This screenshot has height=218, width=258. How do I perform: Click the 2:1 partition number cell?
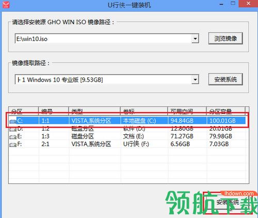coord(45,144)
